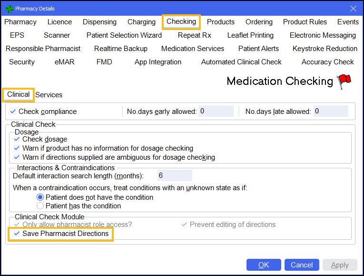364x276 pixels.
Task: Open the Dispensing tab
Action: [99, 22]
